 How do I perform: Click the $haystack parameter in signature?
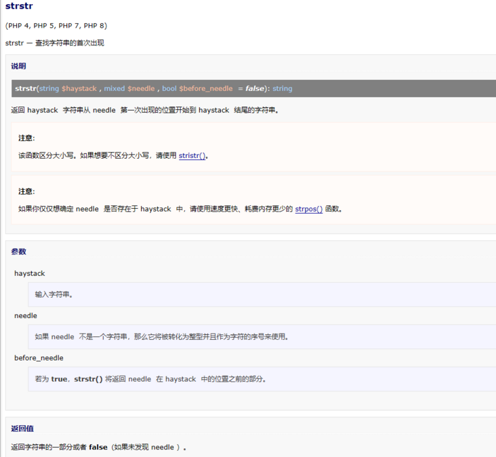coord(79,89)
